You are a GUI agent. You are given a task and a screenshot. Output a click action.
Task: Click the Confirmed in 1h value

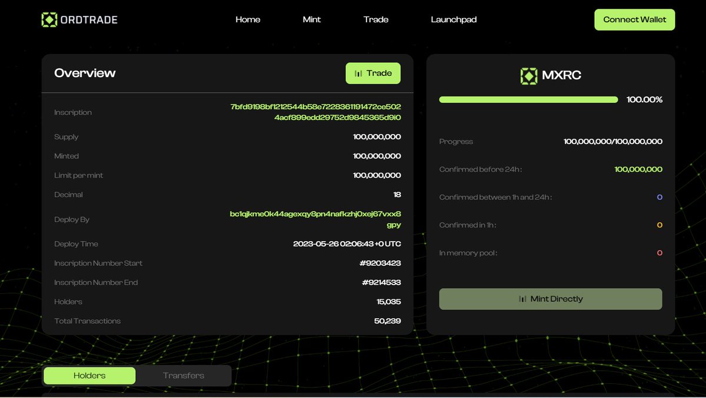(x=660, y=225)
